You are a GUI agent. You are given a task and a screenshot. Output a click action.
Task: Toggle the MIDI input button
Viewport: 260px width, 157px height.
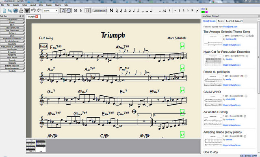69,11
